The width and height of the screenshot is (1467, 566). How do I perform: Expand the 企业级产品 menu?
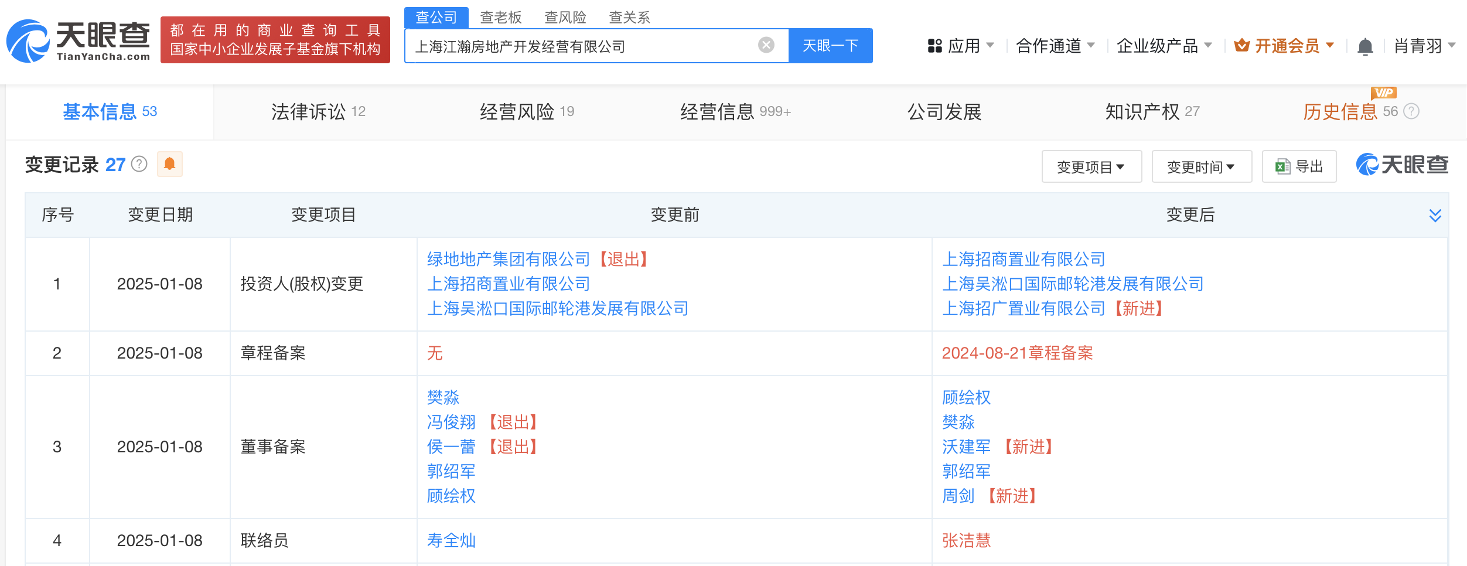(1164, 46)
